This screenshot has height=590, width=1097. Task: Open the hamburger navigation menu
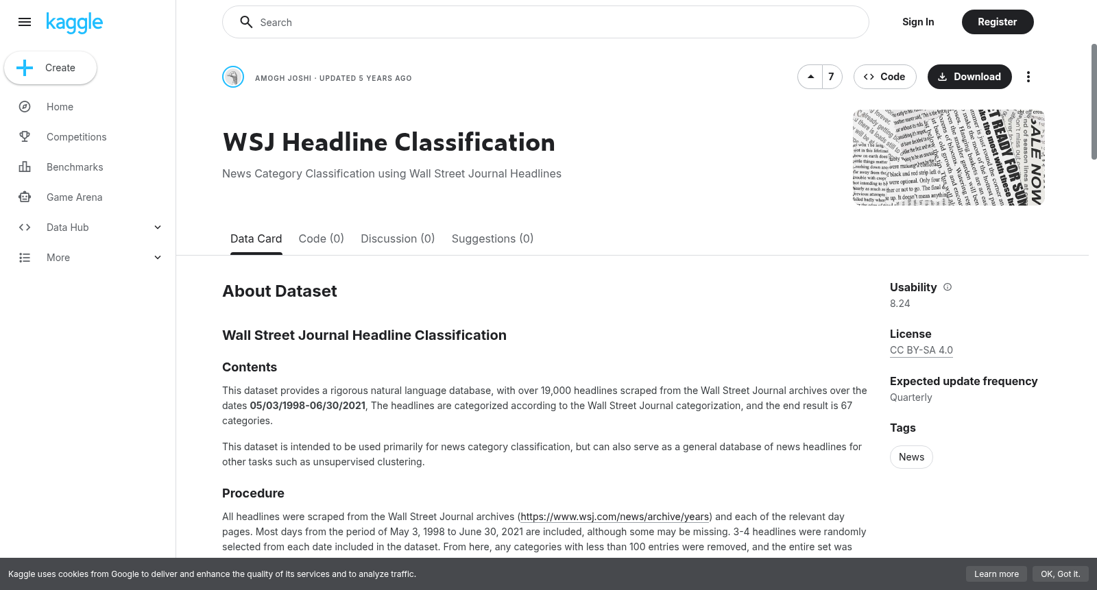click(25, 22)
